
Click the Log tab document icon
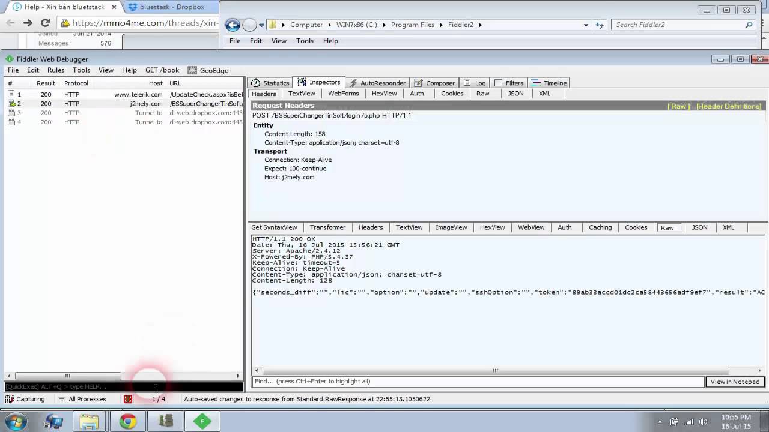(x=467, y=83)
